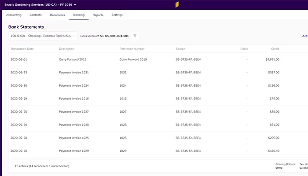This screenshot has height=176, width=308.
Task: Click the $156.00 credit amount
Action: 274,86
